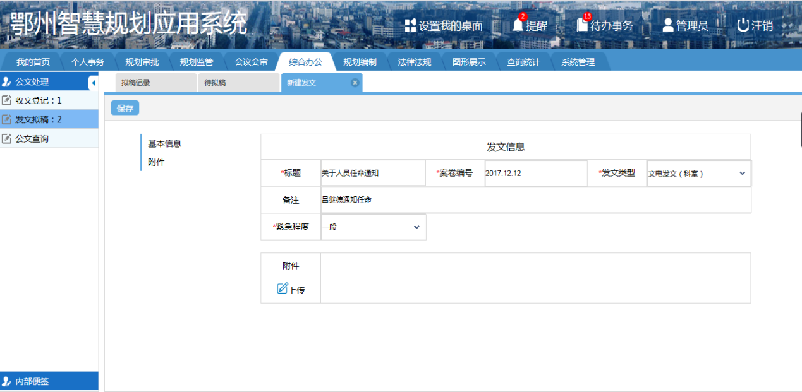Open the 系统管理 menu tab
The height and width of the screenshot is (392, 802).
click(x=578, y=62)
